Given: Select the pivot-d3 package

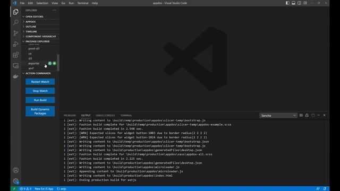Looking at the screenshot, I should pyautogui.click(x=34, y=48).
